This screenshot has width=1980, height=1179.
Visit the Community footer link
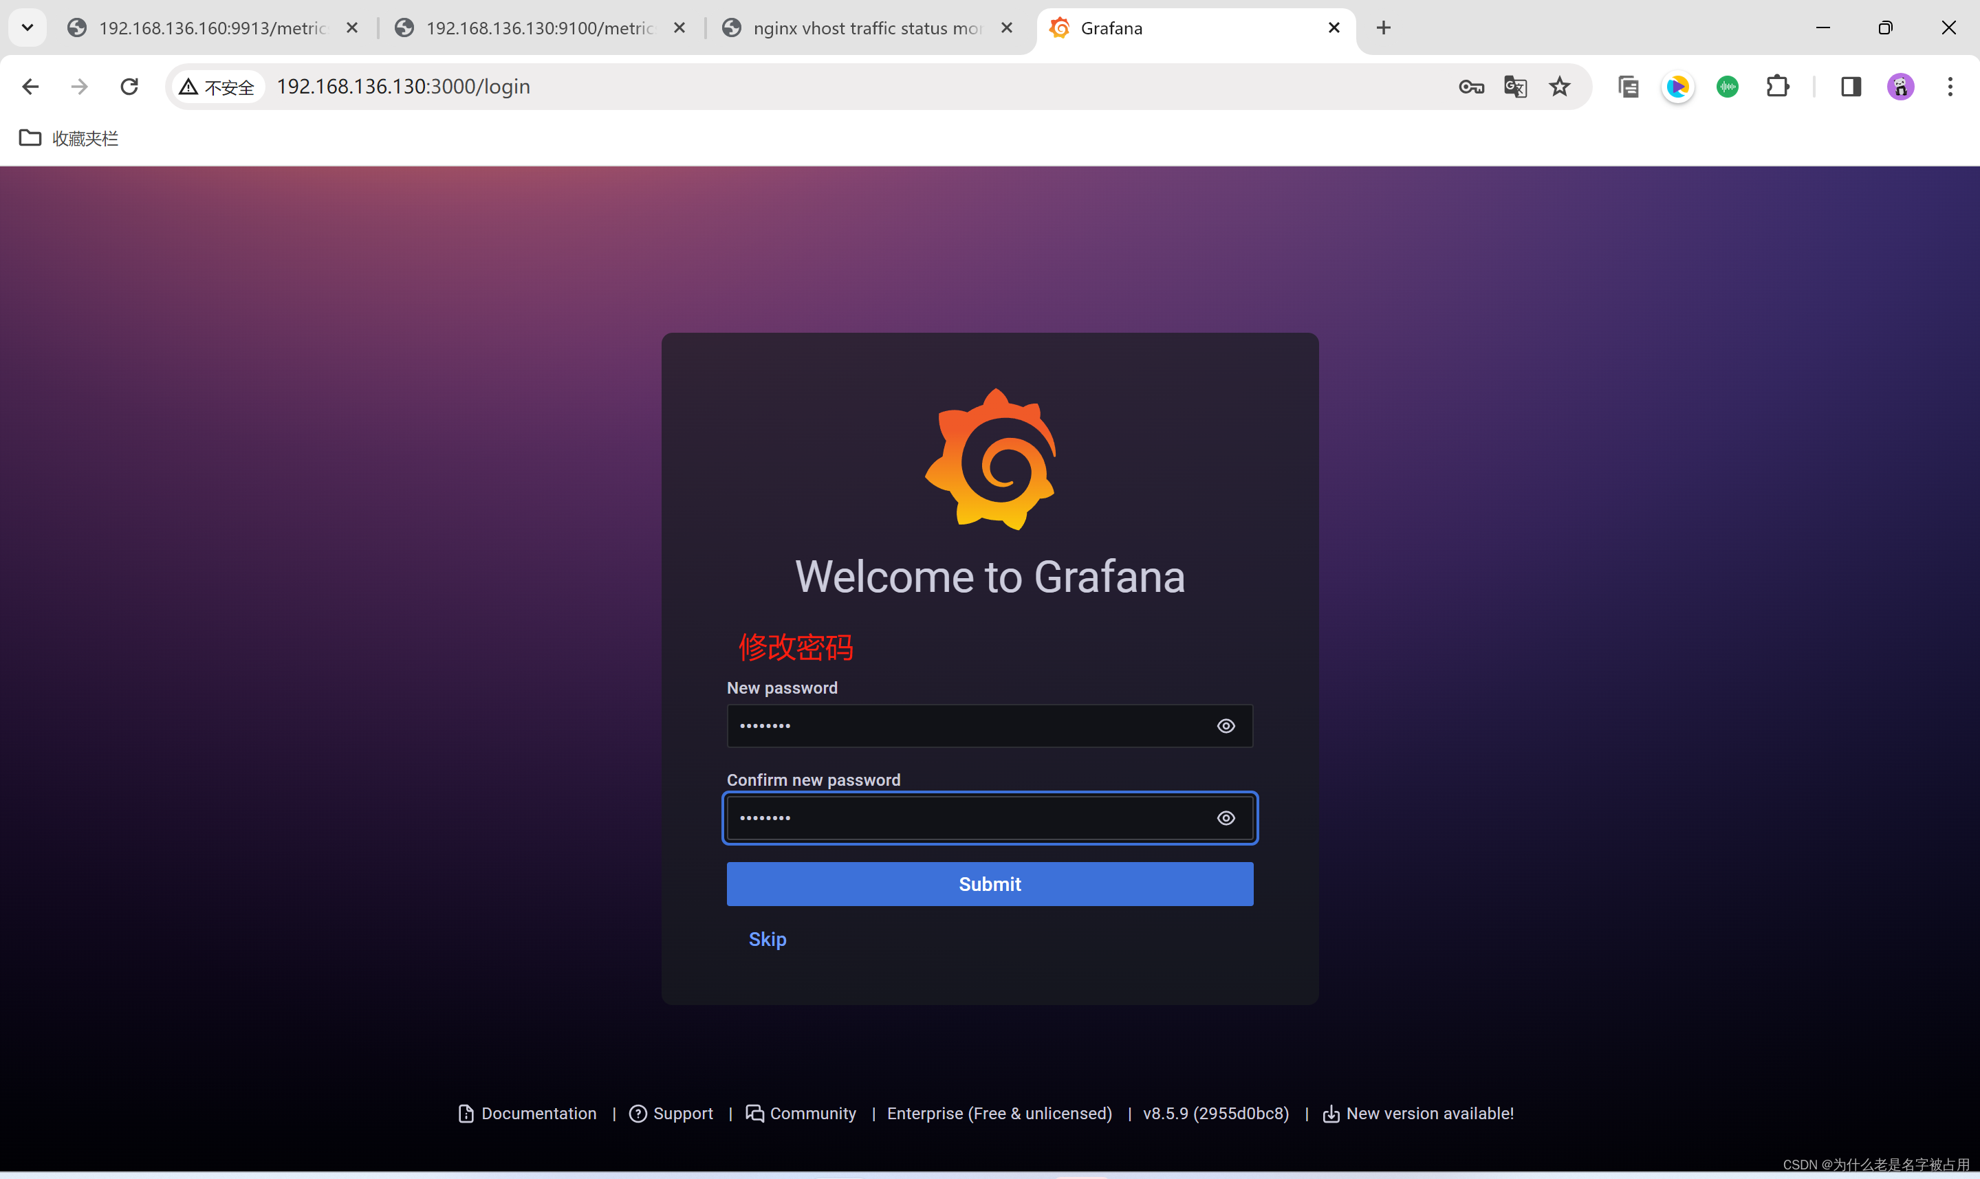801,1114
